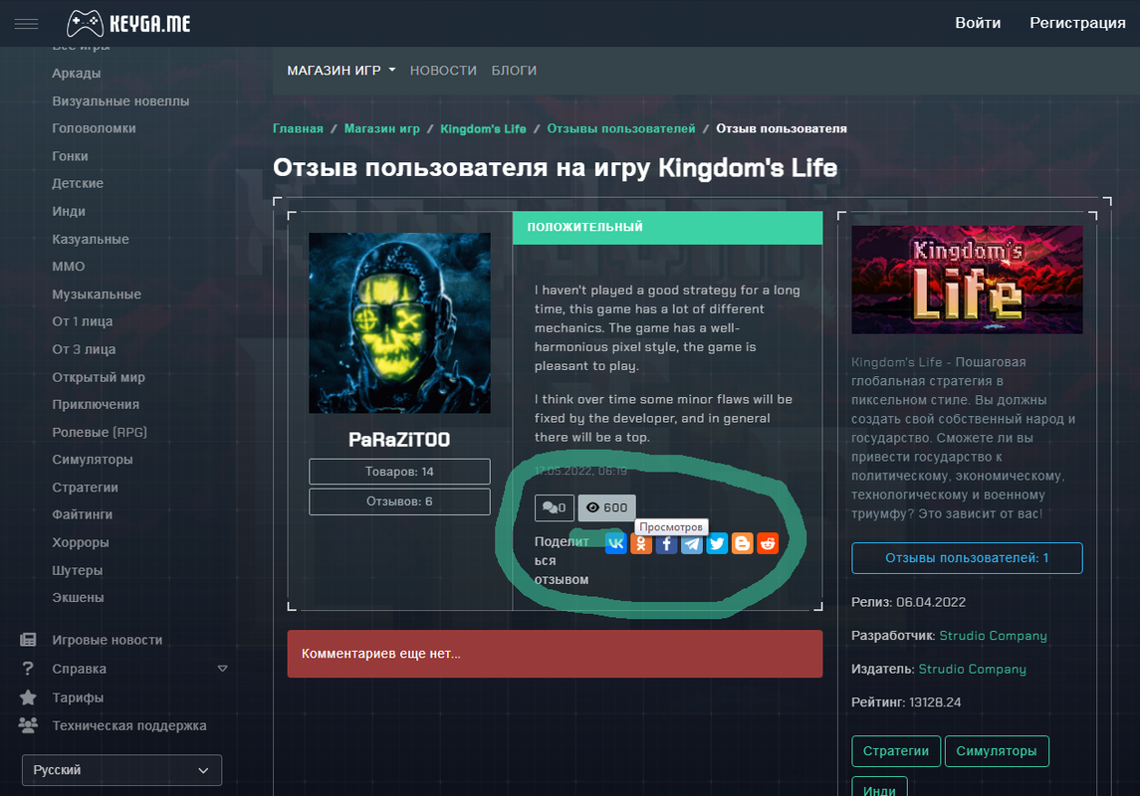Select От 1 лица category
Viewport: 1140px width, 796px height.
pos(83,321)
